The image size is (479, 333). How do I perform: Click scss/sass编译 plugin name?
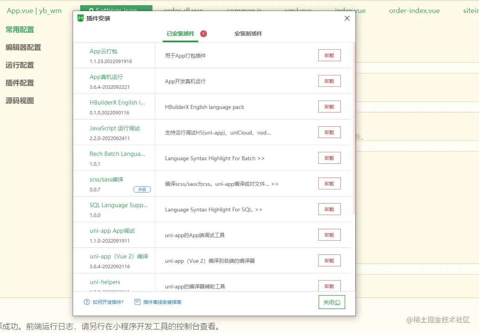pos(107,180)
